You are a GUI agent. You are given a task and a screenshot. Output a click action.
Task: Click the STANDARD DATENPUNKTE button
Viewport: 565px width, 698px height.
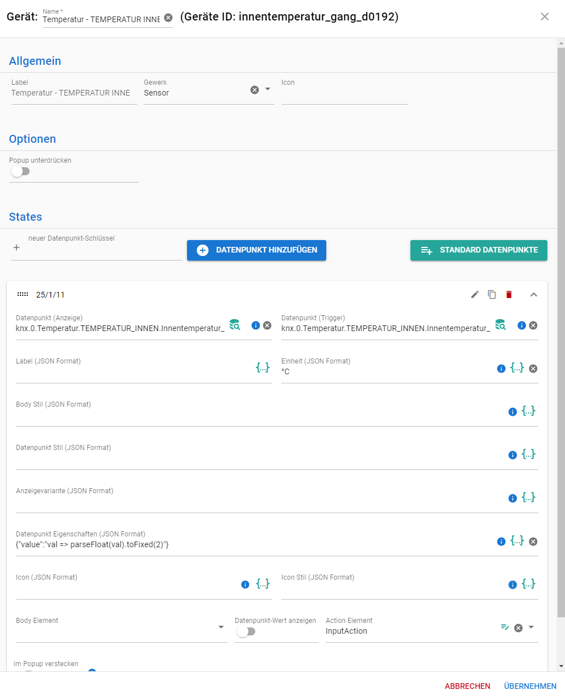[479, 250]
